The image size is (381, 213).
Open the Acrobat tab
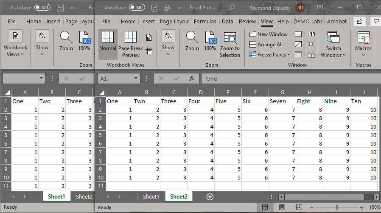click(x=336, y=21)
